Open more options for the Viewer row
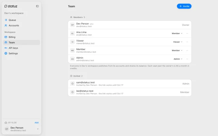 pos(187,42)
